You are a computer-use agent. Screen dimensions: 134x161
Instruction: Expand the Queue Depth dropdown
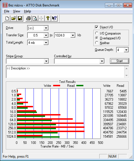pyautogui.click(x=126, y=50)
